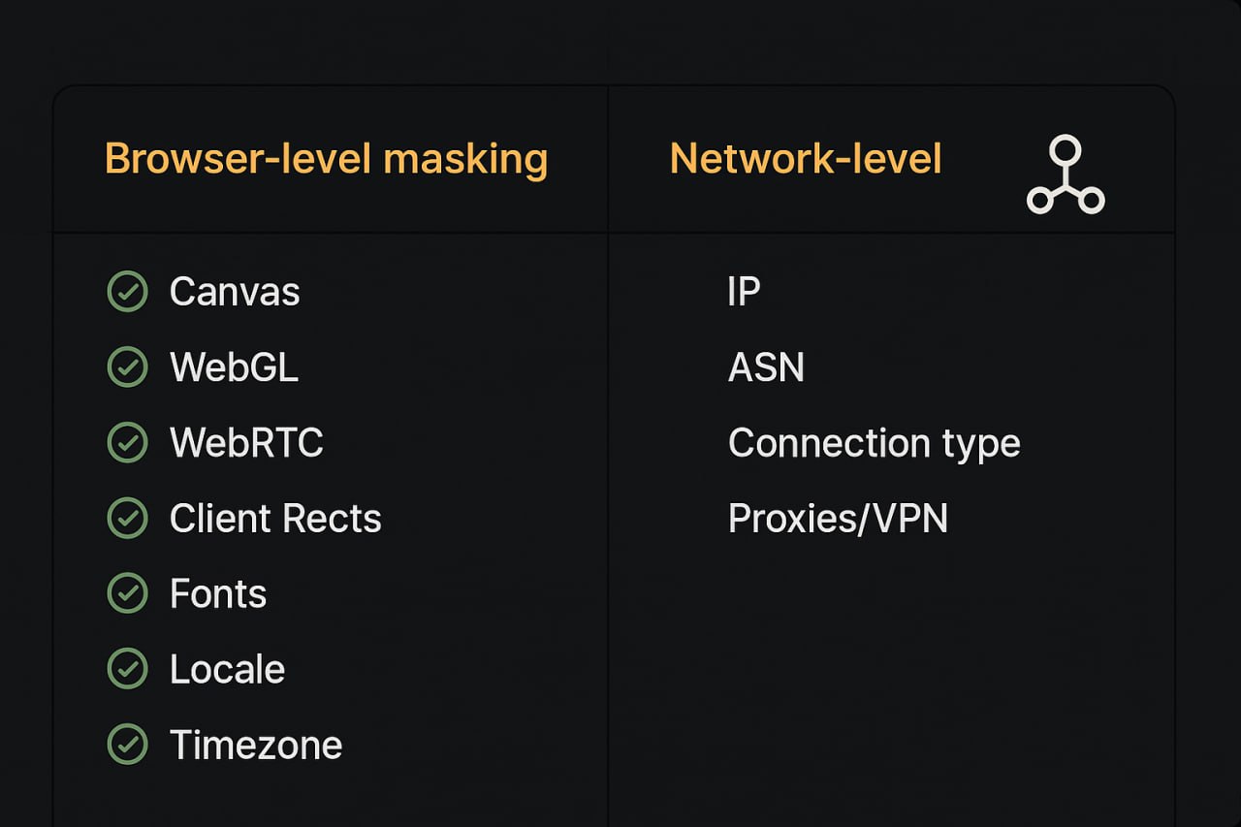
Task: Select the Locale entry
Action: [x=227, y=669]
